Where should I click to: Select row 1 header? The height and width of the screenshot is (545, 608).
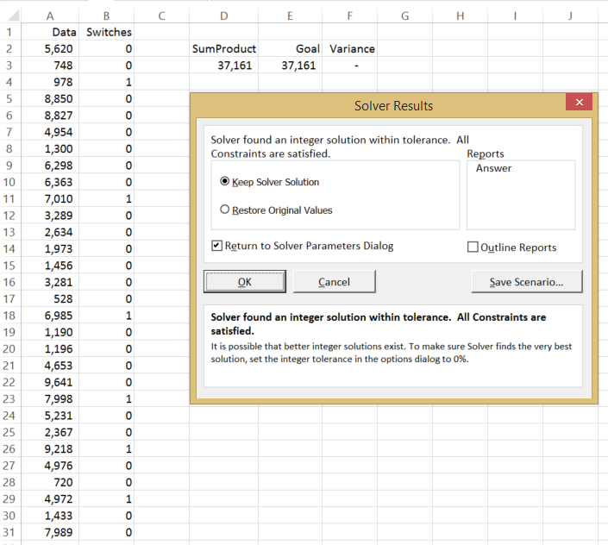tap(9, 32)
